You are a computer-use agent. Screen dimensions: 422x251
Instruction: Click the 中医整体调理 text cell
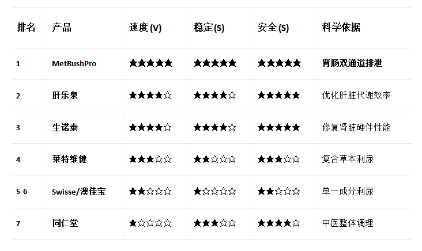point(348,223)
